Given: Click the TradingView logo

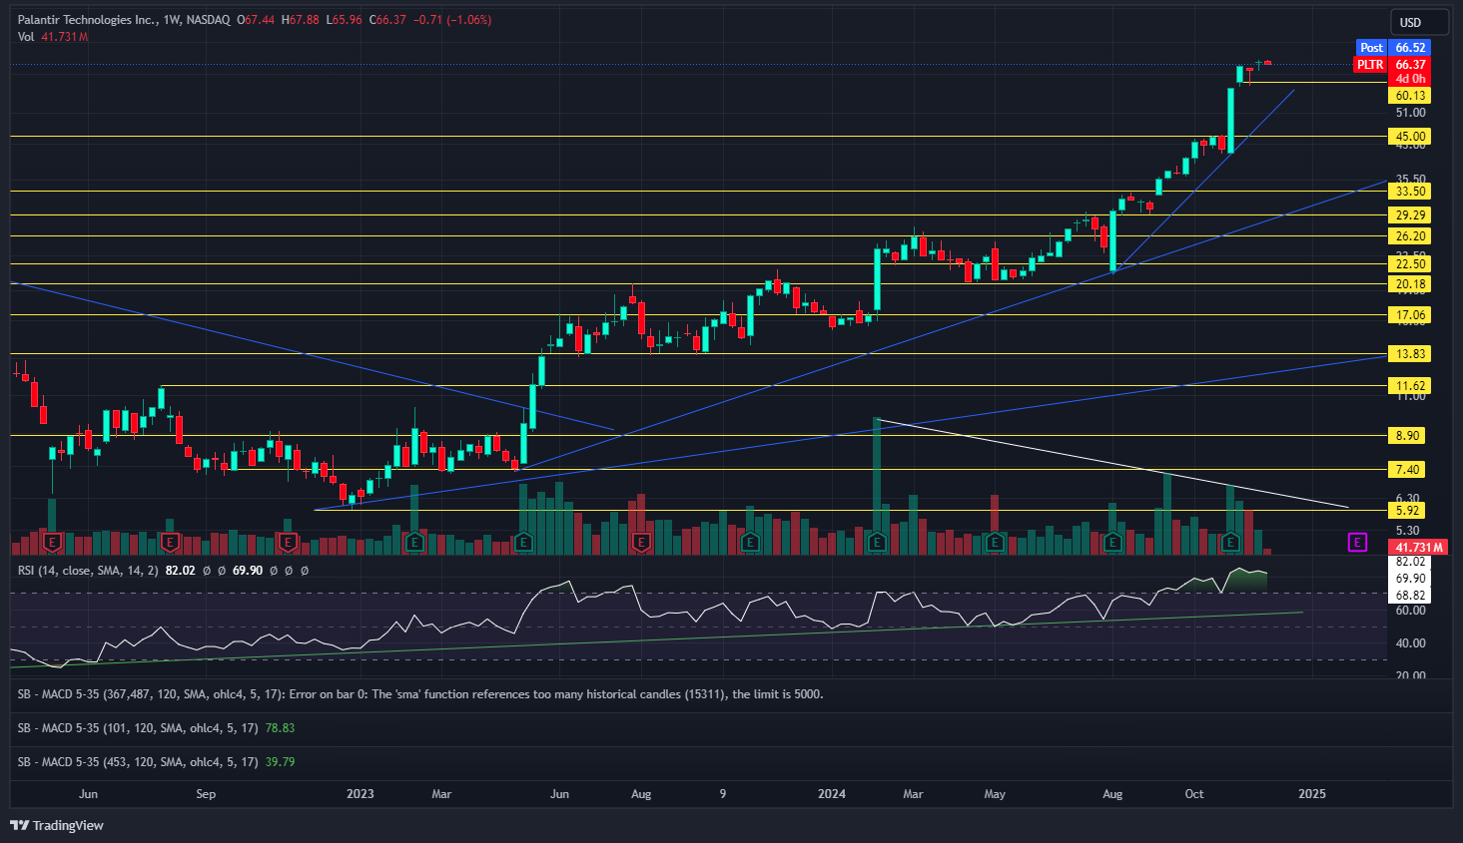Looking at the screenshot, I should coord(57,825).
